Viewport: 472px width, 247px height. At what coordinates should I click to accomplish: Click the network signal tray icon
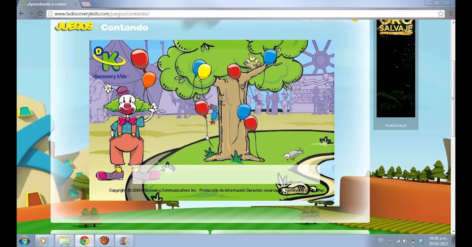pos(397,241)
